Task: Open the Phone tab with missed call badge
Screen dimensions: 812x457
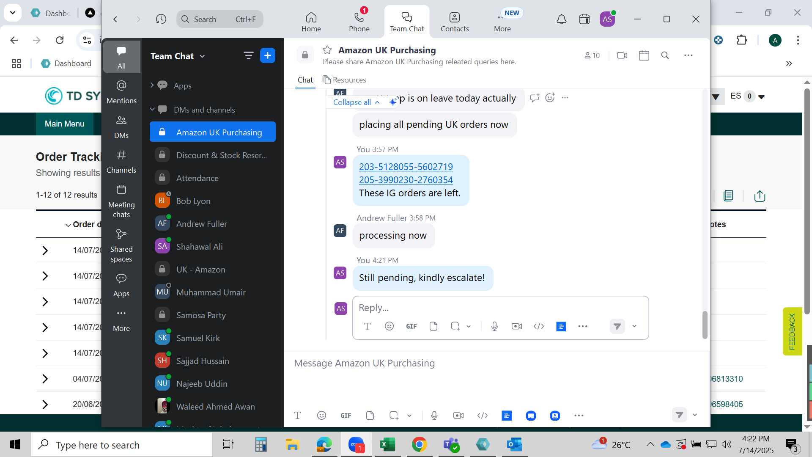Action: tap(359, 22)
